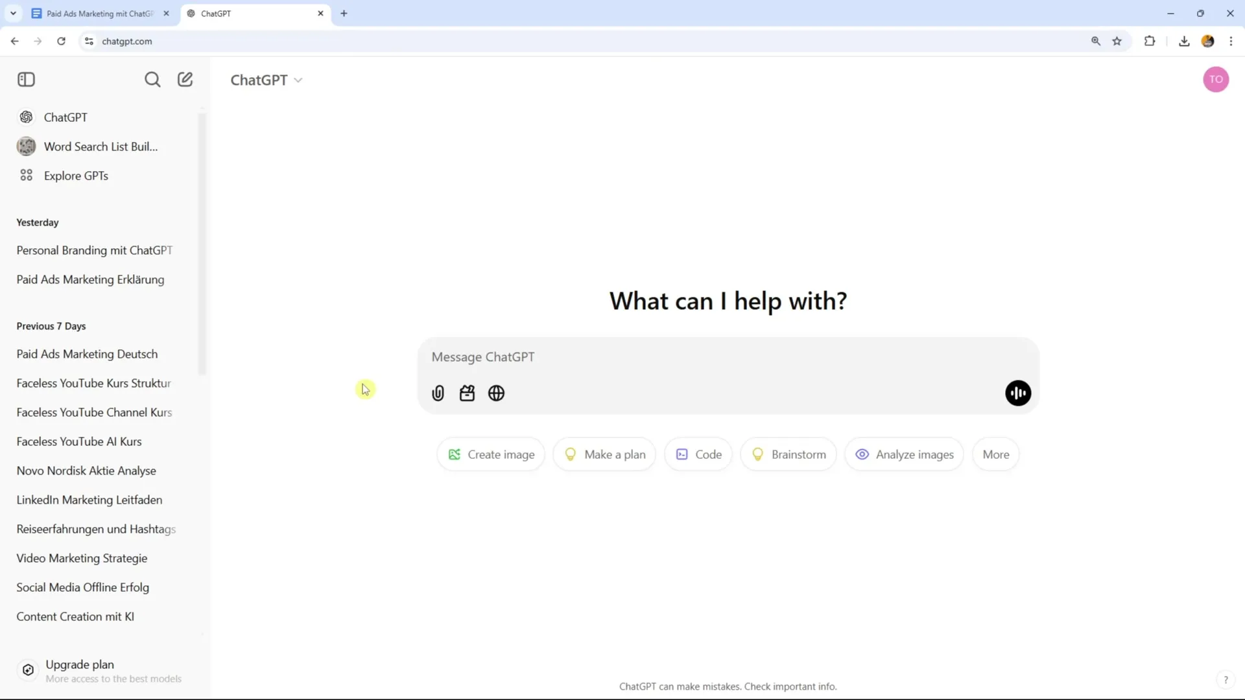Click the Yesterday section heading
The height and width of the screenshot is (700, 1245).
[x=38, y=222]
